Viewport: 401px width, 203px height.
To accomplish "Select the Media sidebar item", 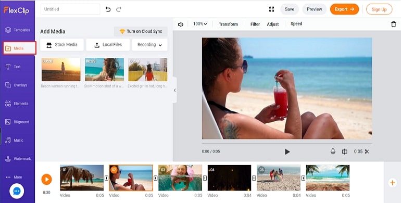I will click(x=19, y=48).
